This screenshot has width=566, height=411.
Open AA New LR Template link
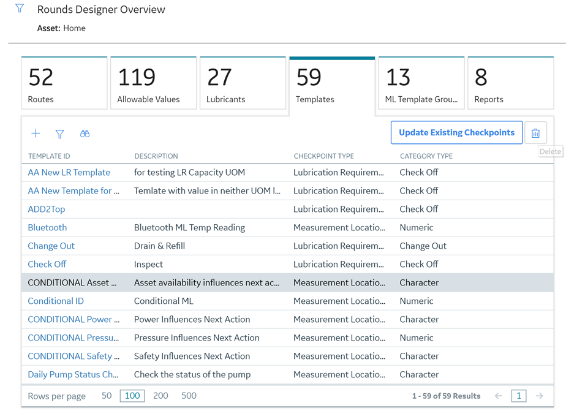pos(69,173)
